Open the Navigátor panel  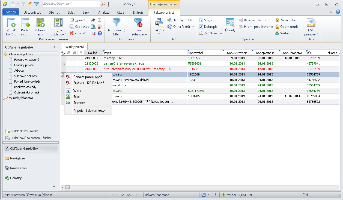pyautogui.click(x=30, y=158)
